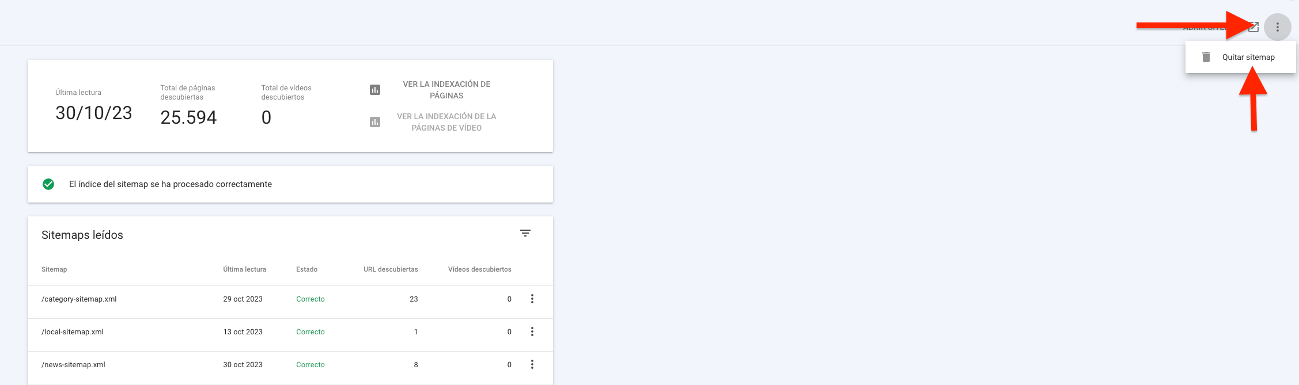Open Ver la indexación de páginas

(x=446, y=90)
